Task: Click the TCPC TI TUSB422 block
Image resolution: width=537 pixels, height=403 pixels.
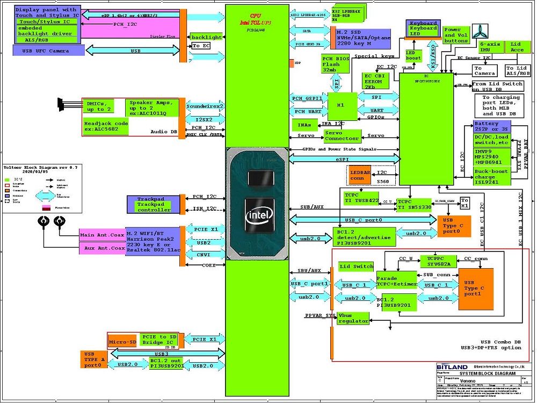Action: coord(361,198)
